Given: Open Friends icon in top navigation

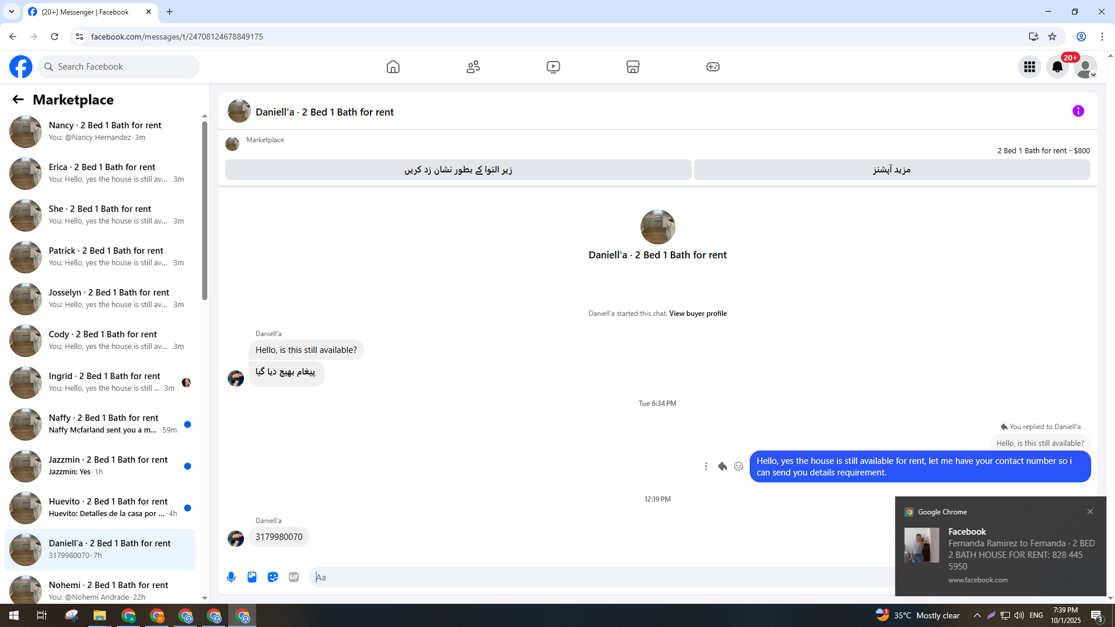Looking at the screenshot, I should [473, 67].
